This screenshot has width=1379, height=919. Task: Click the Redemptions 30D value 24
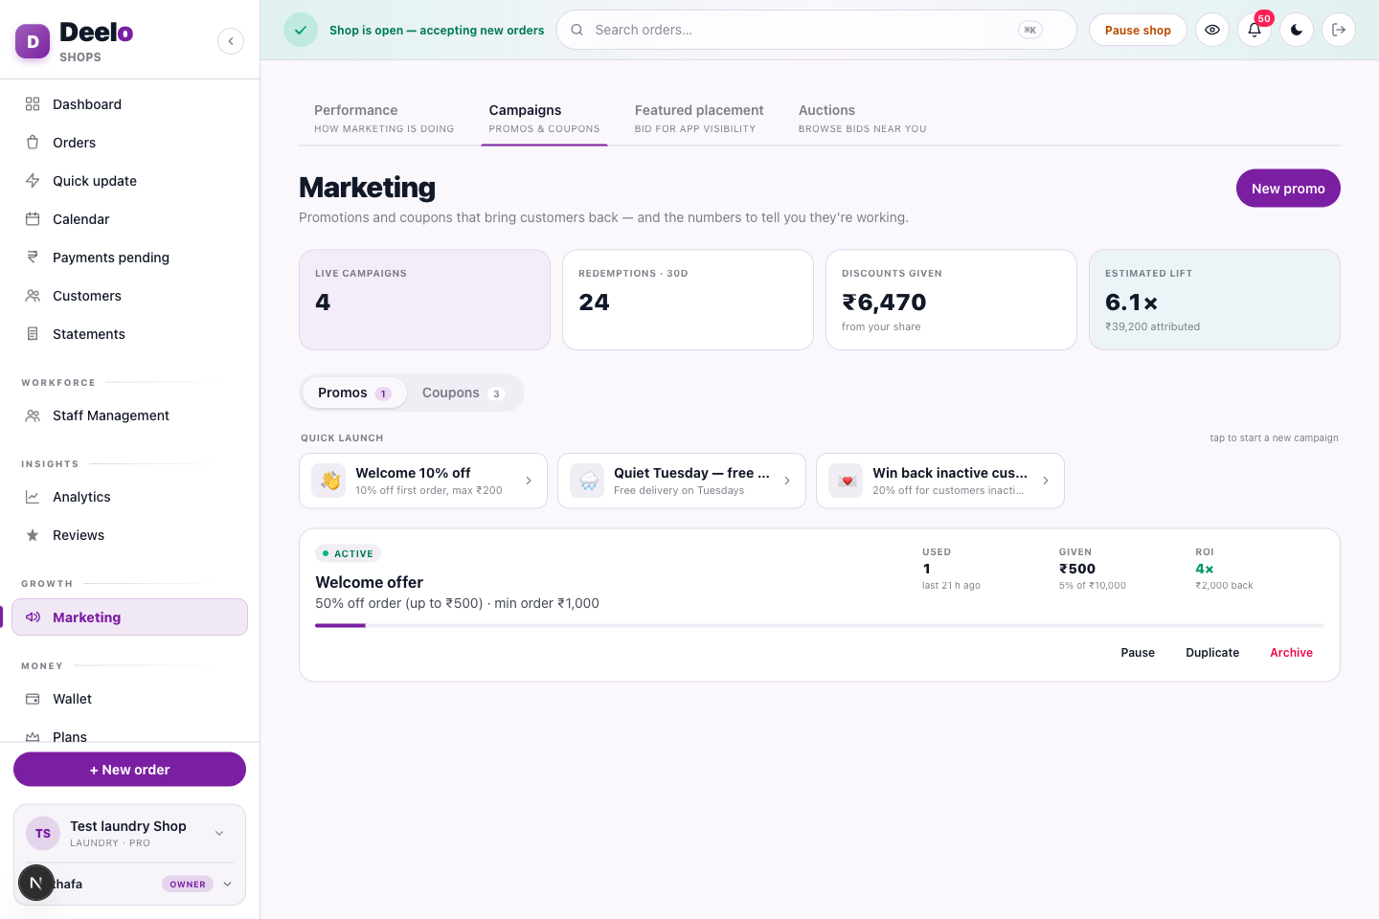pyautogui.click(x=594, y=303)
